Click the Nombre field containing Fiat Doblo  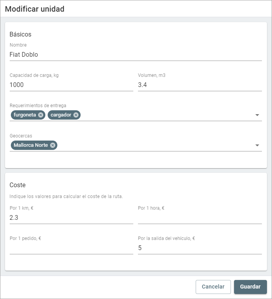(136, 55)
